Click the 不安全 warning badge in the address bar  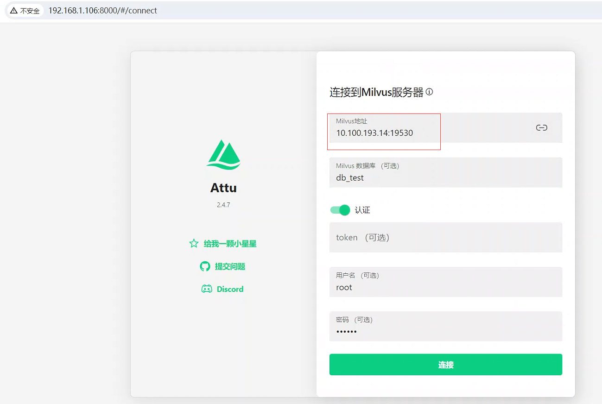click(x=25, y=11)
